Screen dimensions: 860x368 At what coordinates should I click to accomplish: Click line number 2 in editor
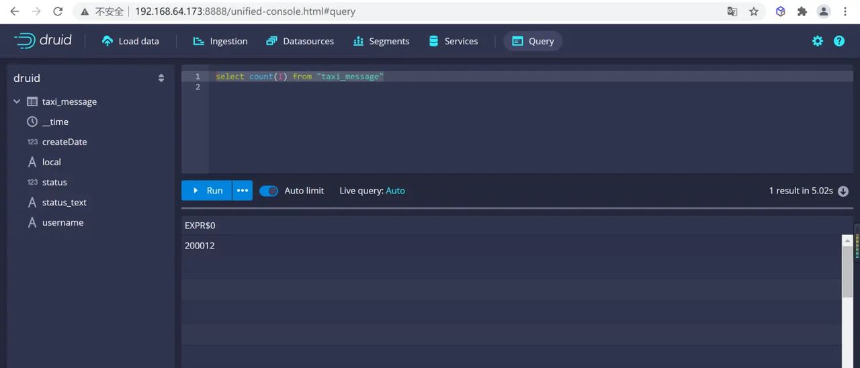click(x=198, y=87)
